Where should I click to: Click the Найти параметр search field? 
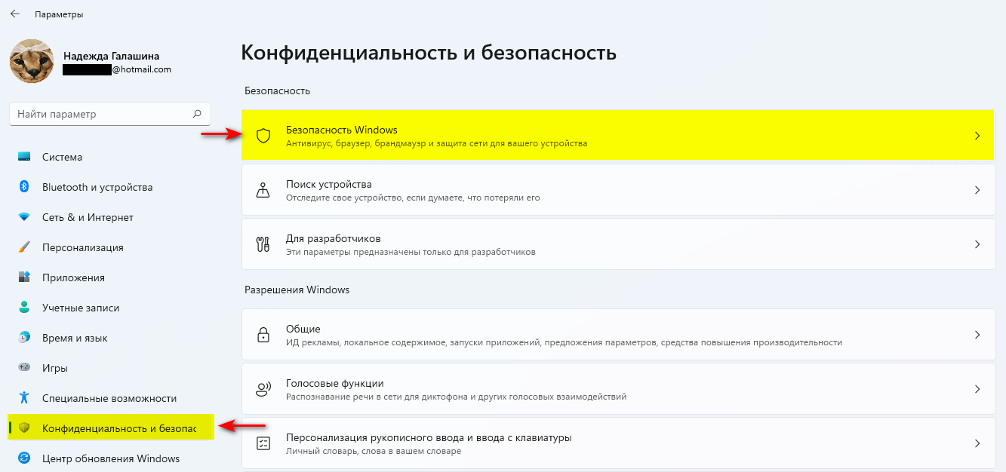110,114
